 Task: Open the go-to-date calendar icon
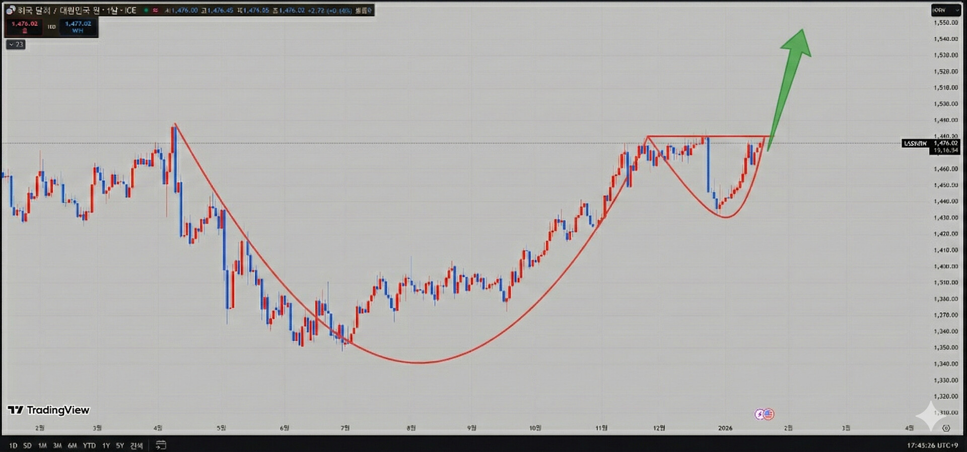(161, 445)
